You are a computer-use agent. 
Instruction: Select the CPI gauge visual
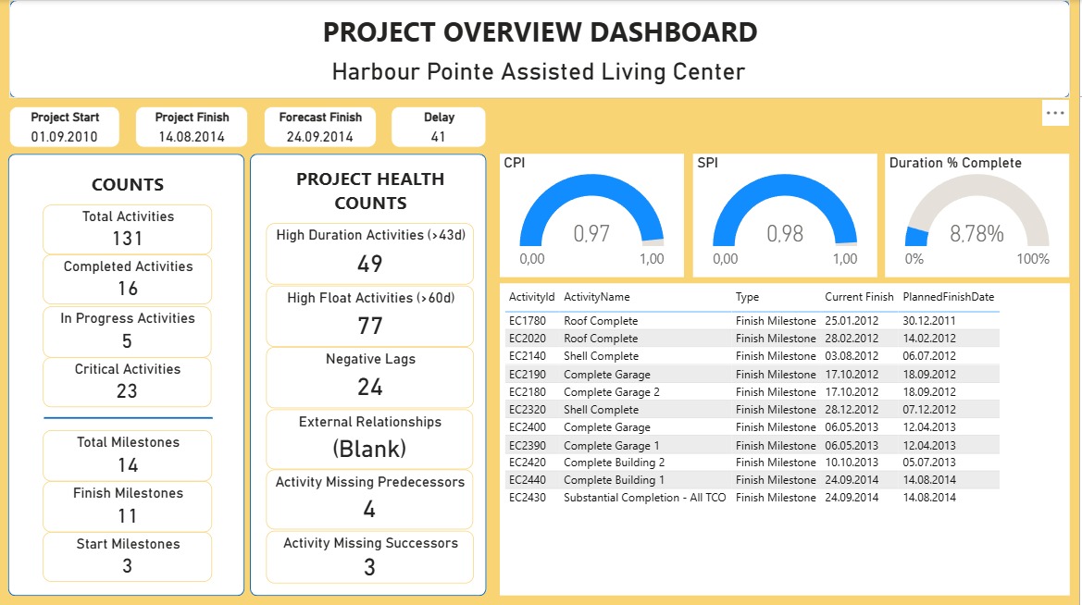(592, 213)
